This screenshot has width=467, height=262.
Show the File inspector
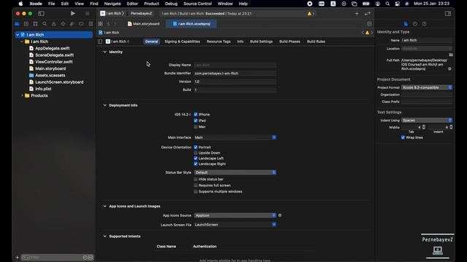coord(406,24)
